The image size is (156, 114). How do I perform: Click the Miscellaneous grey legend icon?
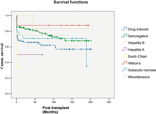click(124, 77)
